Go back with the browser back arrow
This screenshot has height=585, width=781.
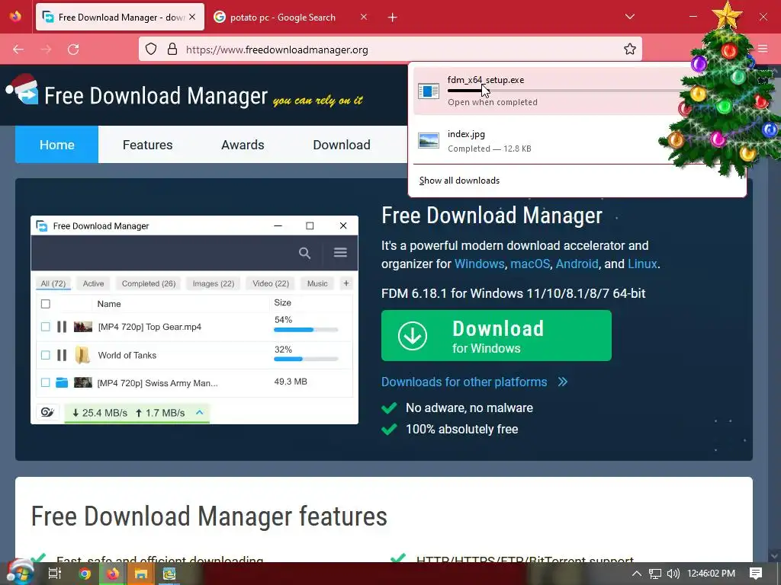pos(18,50)
